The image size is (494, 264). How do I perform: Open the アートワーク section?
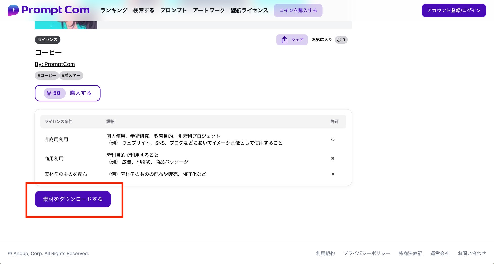(x=209, y=10)
